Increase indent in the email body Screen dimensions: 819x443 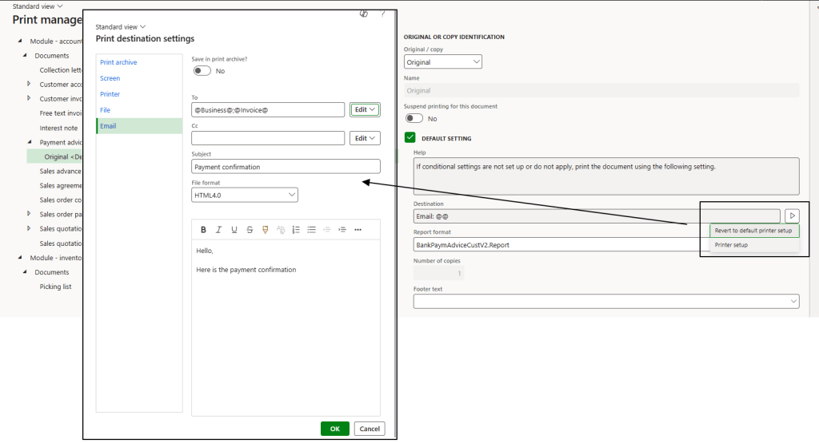click(342, 230)
